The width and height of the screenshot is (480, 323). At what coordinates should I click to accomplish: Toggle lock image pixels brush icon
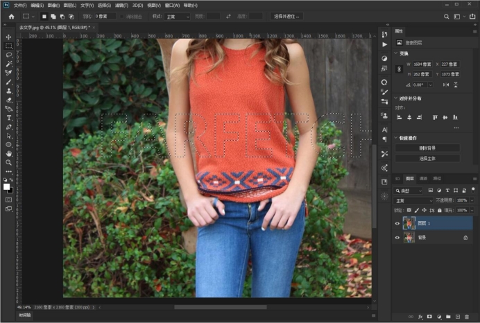point(417,210)
